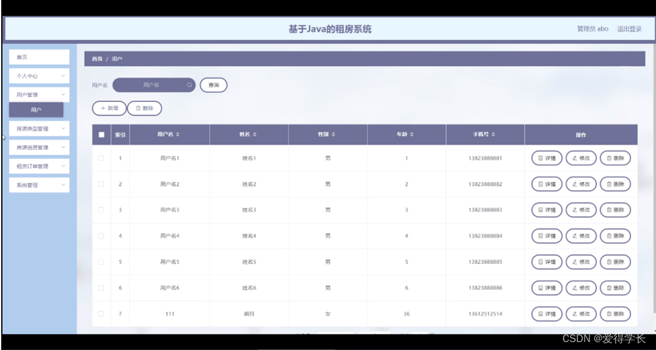This screenshot has width=656, height=350.
Task: Expand the 房源信息管理 sidebar menu
Action: click(x=39, y=147)
